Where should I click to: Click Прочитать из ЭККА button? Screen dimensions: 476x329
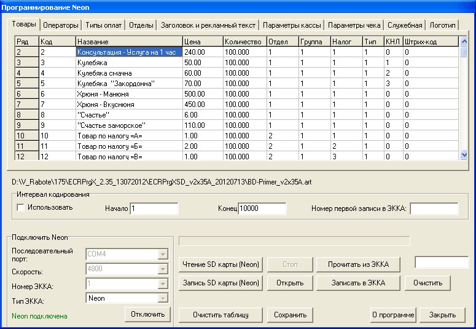[x=358, y=264]
